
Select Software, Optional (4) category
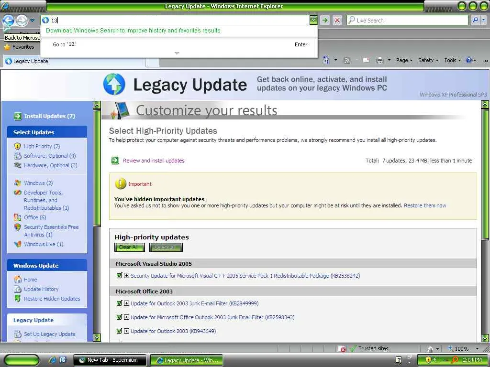click(50, 156)
